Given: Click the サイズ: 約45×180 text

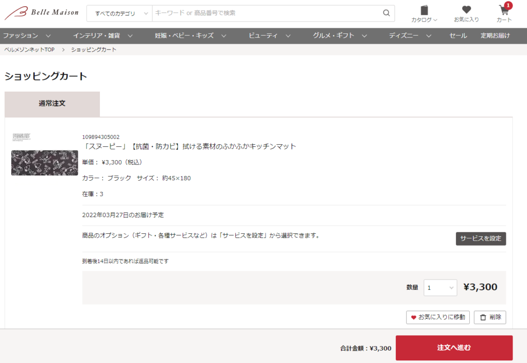Looking at the screenshot, I should pyautogui.click(x=164, y=178).
